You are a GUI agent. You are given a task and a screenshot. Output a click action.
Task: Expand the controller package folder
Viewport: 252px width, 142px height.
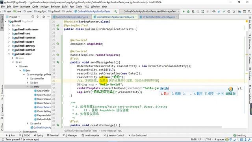point(28,78)
